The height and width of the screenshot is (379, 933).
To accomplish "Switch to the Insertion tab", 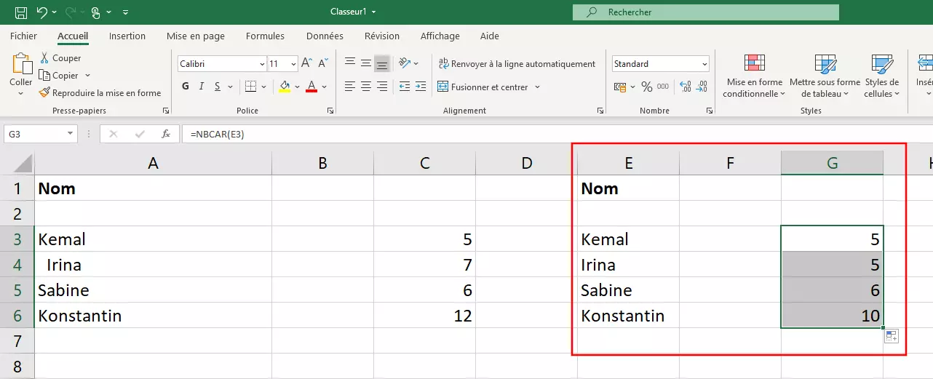I will coord(127,36).
